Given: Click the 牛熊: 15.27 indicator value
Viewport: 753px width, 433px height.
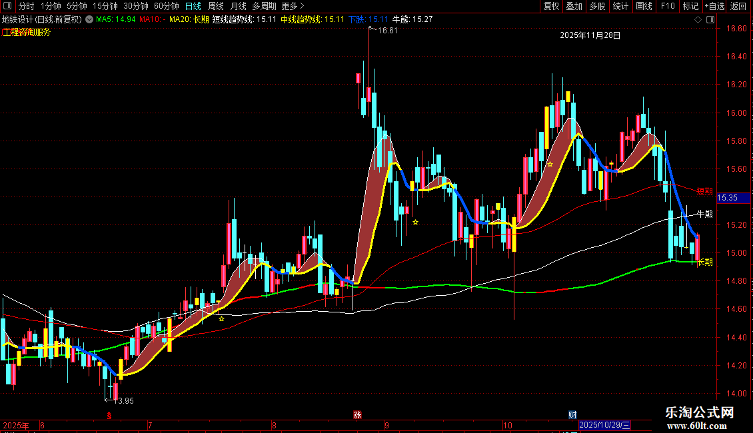Looking at the screenshot, I should tap(412, 20).
